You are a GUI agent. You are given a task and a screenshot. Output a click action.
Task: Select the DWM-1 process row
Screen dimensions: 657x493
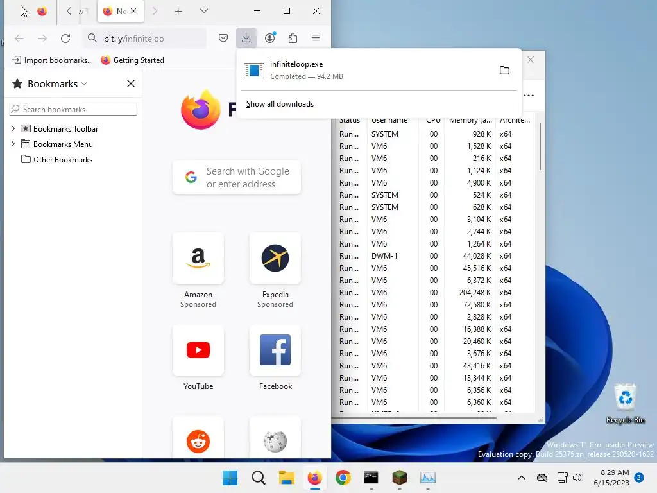435,255
